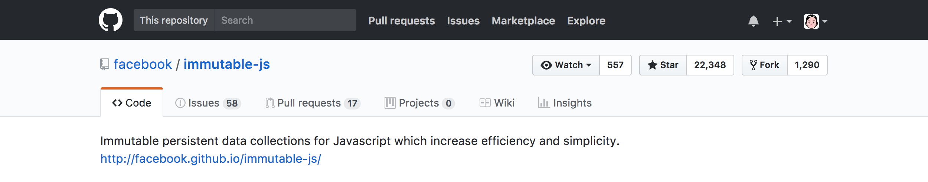Viewport: 928px width, 182px height.
Task: Open Marketplace in top navigation
Action: 523,21
